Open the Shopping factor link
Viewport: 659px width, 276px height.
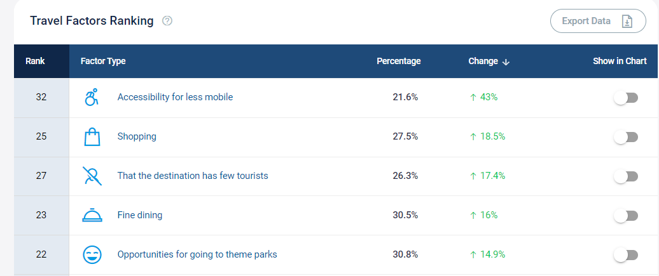point(137,136)
